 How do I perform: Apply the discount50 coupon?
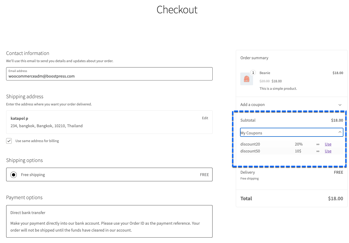click(x=328, y=151)
